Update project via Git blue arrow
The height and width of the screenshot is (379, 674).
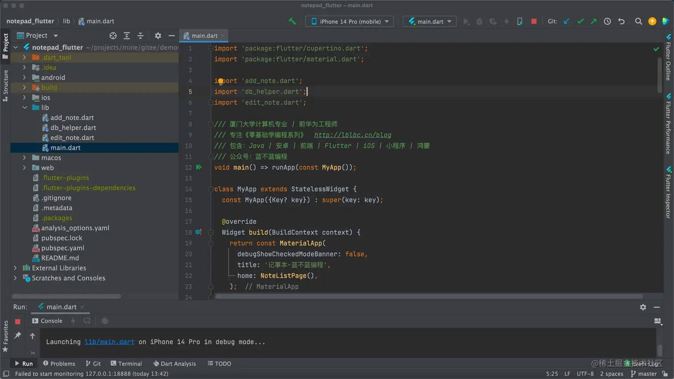tap(567, 21)
